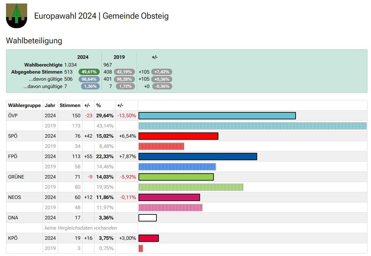Select the FPÖ 2024 dark blue bar

coord(198,156)
